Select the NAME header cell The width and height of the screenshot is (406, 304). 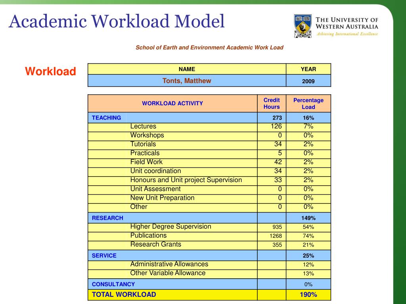coord(187,69)
